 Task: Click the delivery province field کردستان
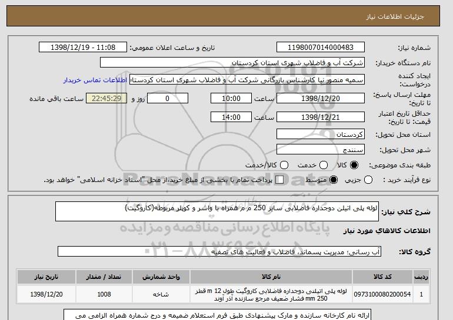point(321,134)
